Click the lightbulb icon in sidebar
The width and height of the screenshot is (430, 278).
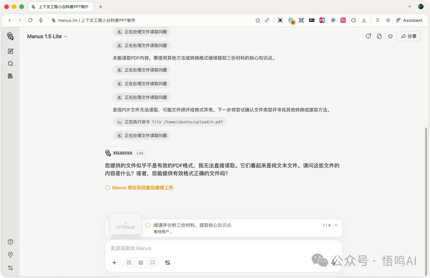(x=10, y=255)
